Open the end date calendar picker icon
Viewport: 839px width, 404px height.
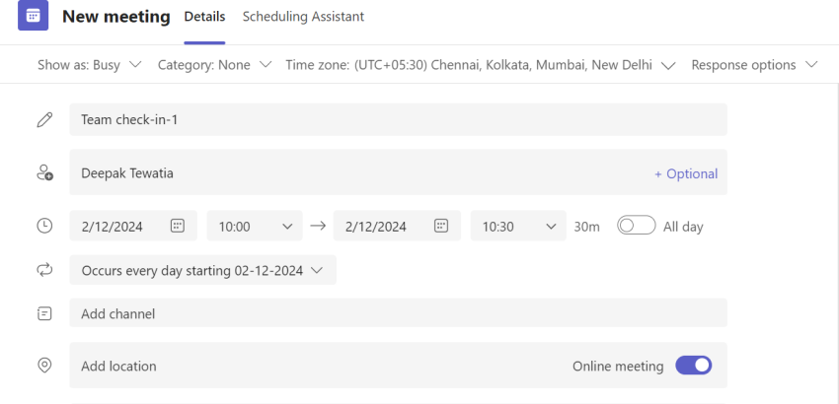[x=441, y=226]
